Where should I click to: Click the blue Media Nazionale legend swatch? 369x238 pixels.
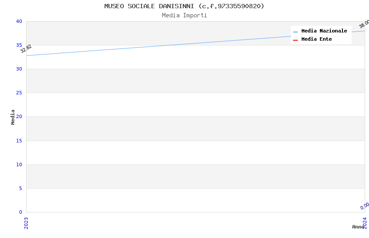(x=296, y=32)
